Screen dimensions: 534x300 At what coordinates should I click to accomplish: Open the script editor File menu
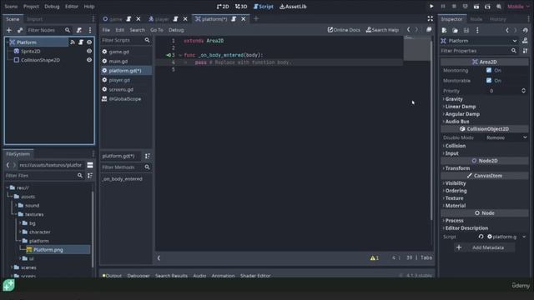click(106, 30)
